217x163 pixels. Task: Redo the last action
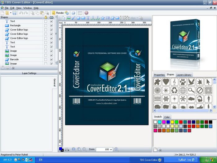click(x=26, y=13)
